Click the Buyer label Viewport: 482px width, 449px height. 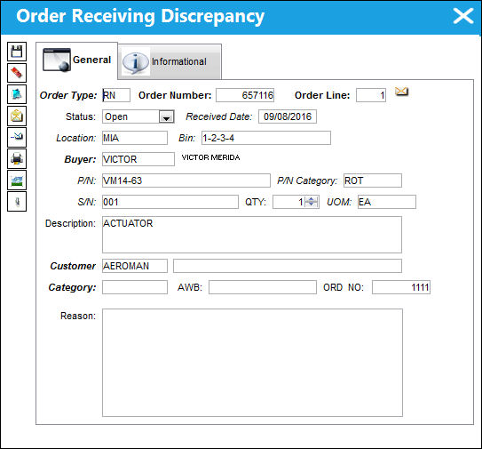point(80,159)
